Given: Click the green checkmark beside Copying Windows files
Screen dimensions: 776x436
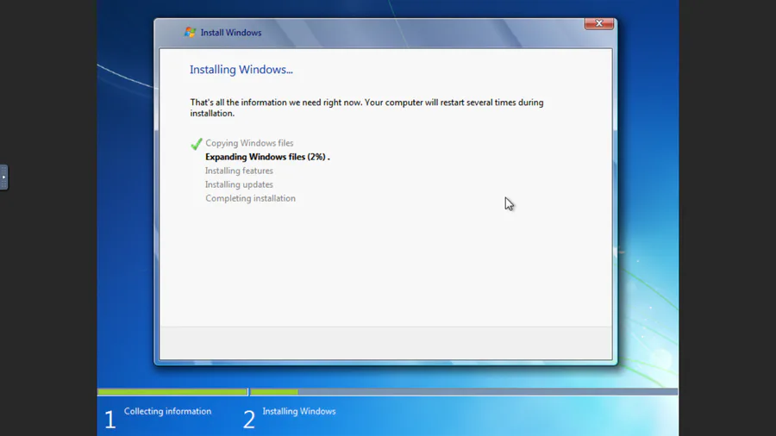Looking at the screenshot, I should (197, 143).
